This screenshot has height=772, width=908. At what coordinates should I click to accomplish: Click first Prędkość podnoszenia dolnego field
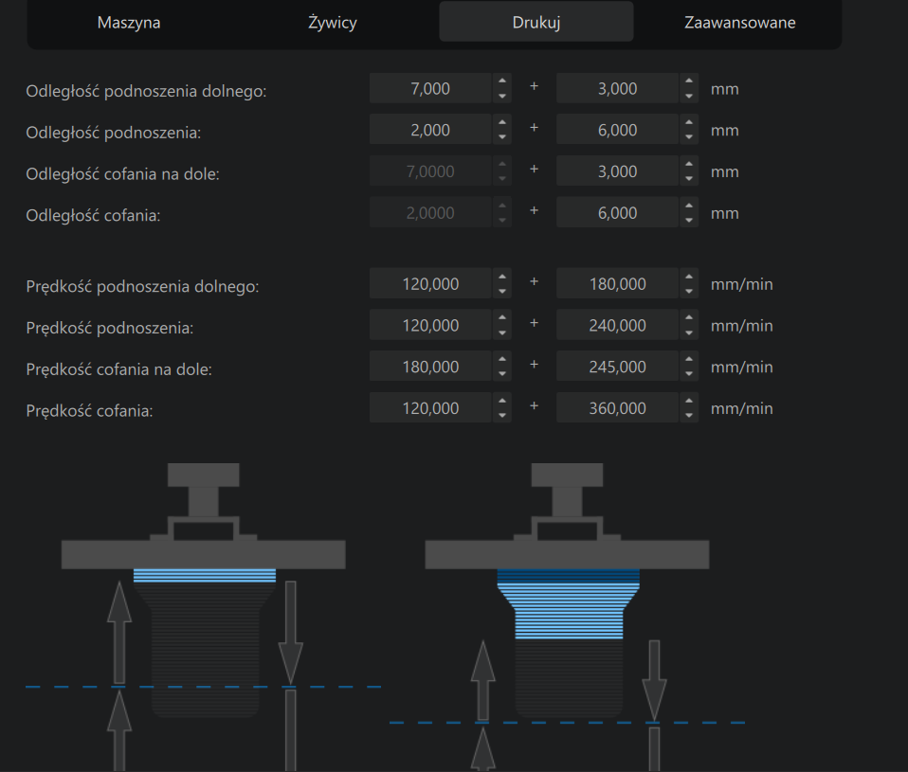pos(430,283)
